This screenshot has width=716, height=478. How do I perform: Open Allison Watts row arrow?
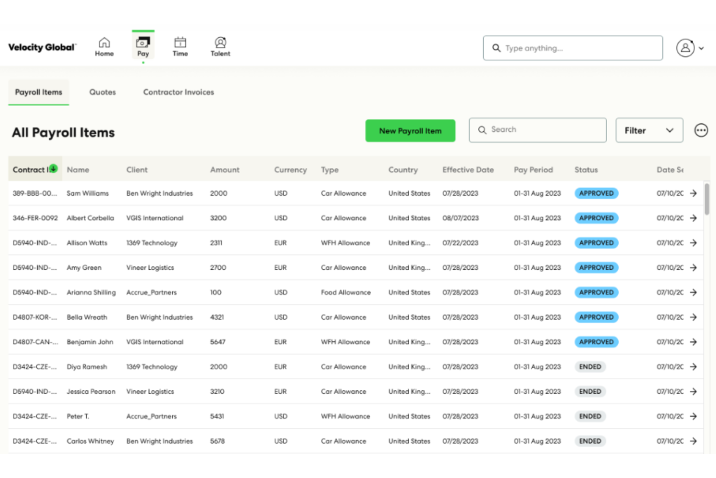(693, 243)
